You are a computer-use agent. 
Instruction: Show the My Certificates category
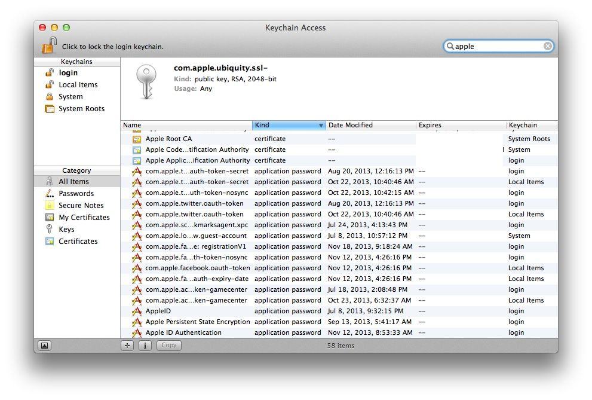pyautogui.click(x=84, y=218)
